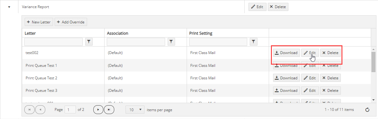Go to the previous page
378x119 pixels.
(40, 110)
